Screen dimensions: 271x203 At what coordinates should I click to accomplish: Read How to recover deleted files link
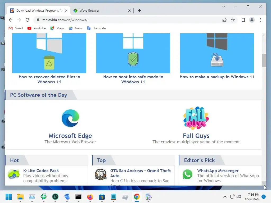[x=49, y=79]
